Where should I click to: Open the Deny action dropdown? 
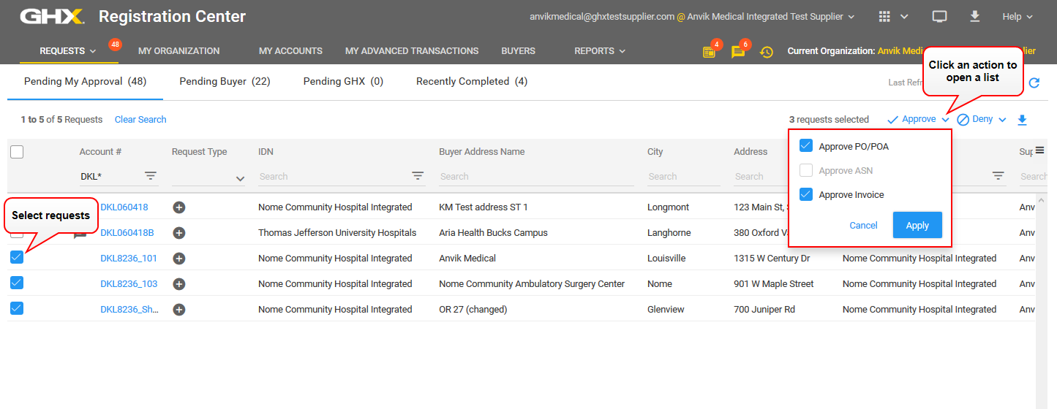[982, 120]
